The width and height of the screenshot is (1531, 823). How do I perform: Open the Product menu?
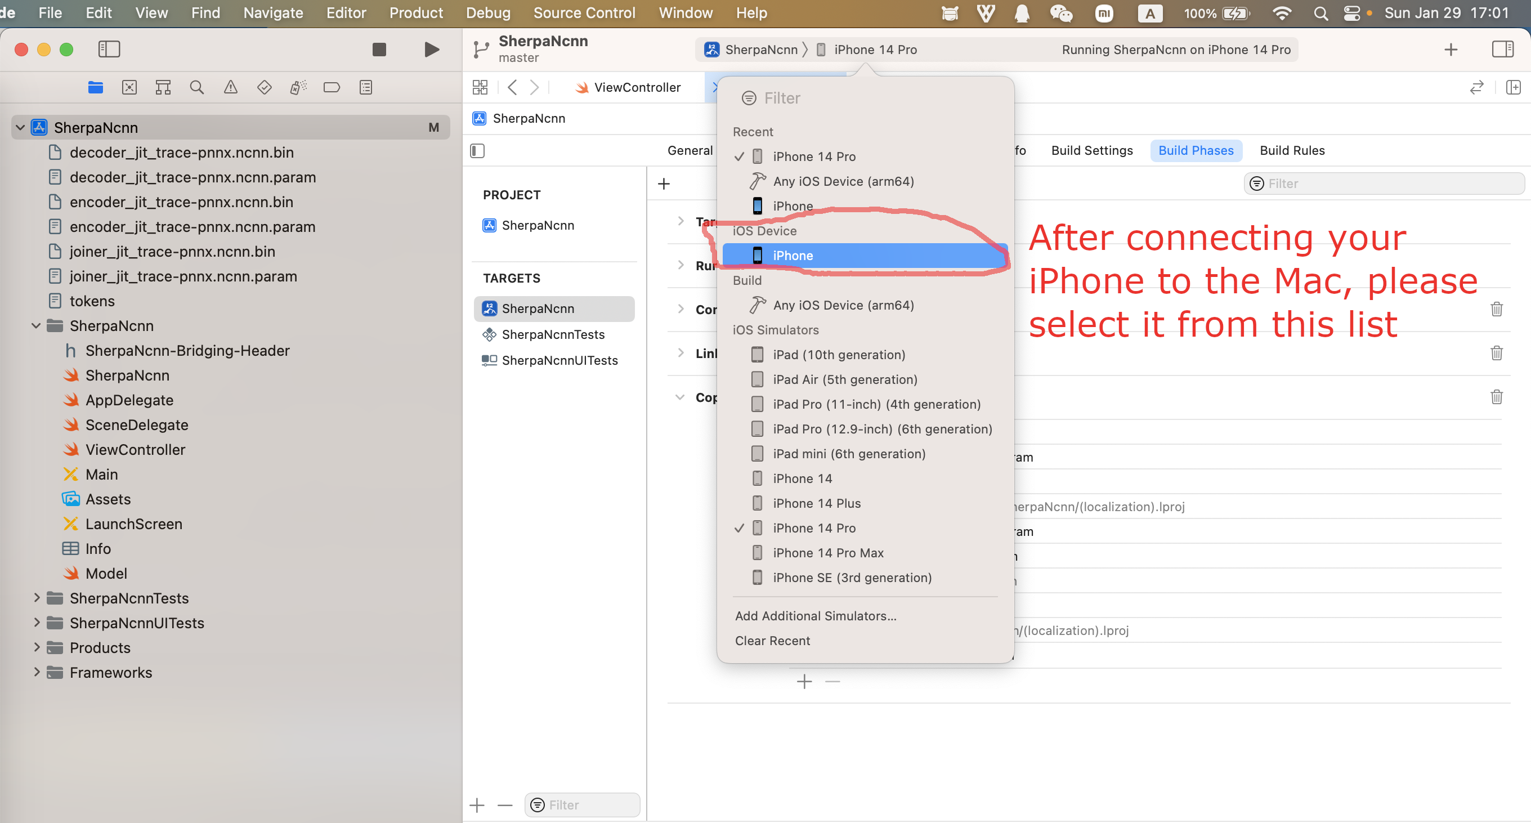416,13
